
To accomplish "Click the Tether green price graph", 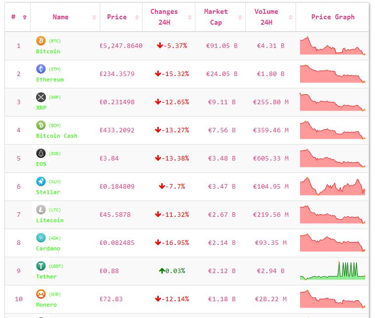I will (333, 271).
